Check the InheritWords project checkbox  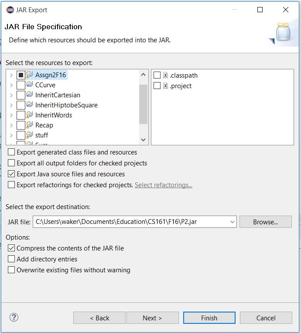(21, 115)
